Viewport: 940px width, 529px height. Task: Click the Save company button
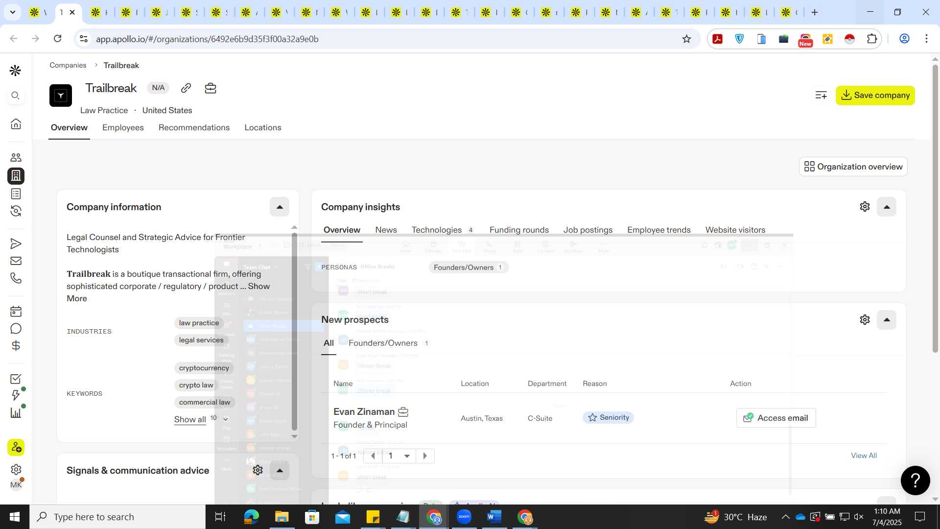click(875, 95)
